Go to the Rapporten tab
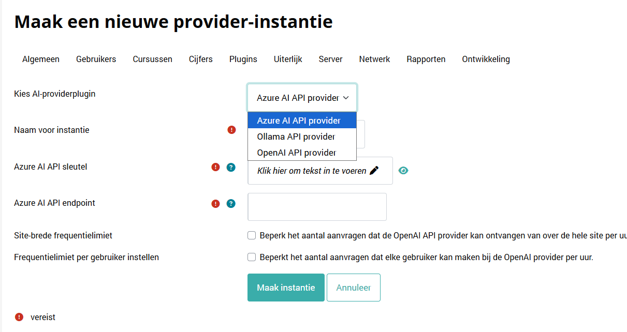The width and height of the screenshot is (627, 332). [426, 59]
